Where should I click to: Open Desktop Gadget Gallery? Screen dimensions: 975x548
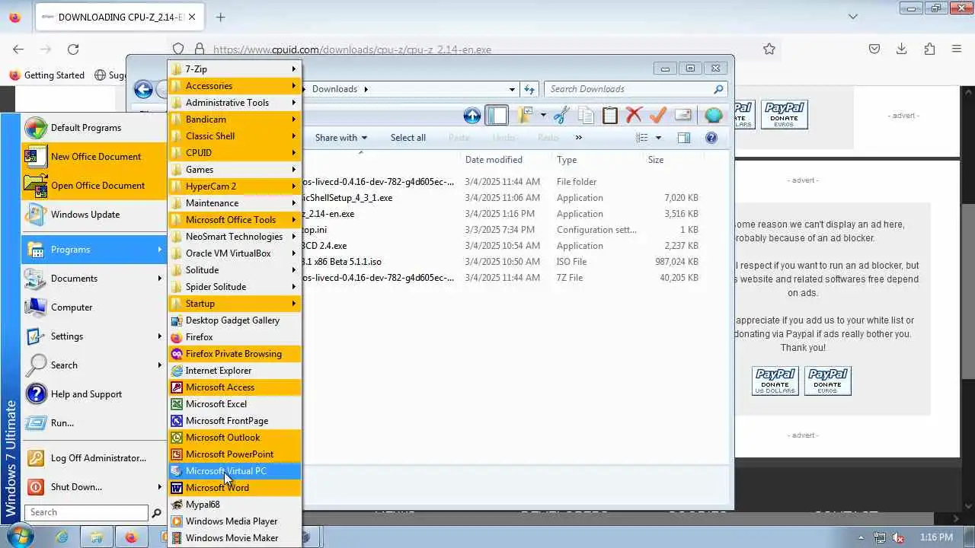(x=235, y=320)
